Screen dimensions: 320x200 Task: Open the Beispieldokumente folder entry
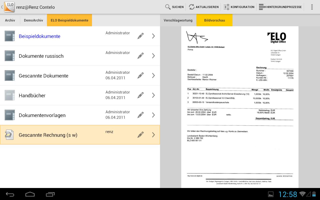pos(39,36)
